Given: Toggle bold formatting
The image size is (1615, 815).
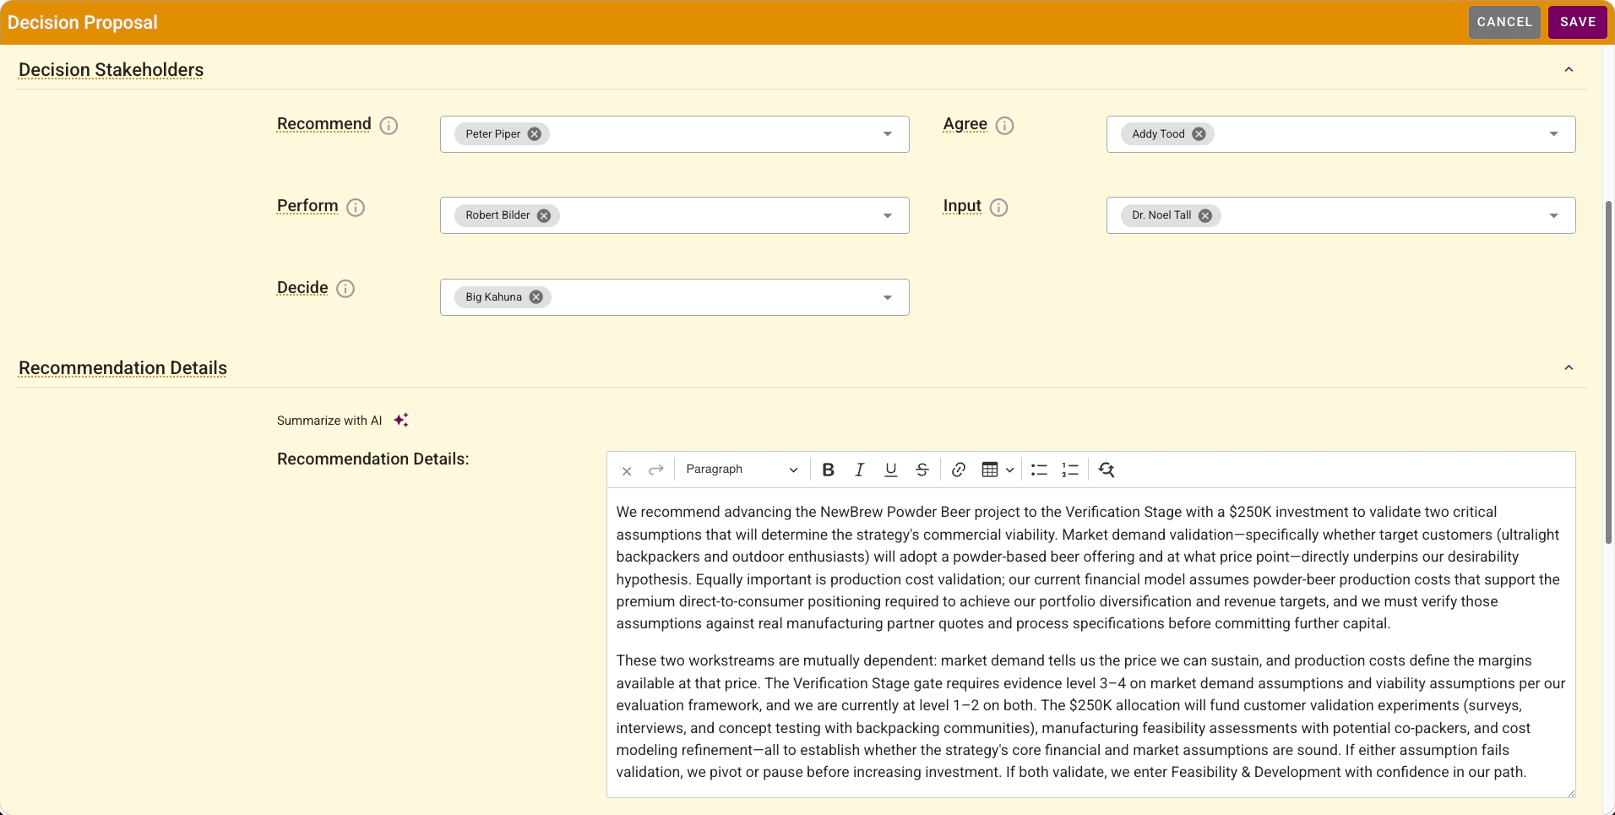Looking at the screenshot, I should pyautogui.click(x=829, y=470).
